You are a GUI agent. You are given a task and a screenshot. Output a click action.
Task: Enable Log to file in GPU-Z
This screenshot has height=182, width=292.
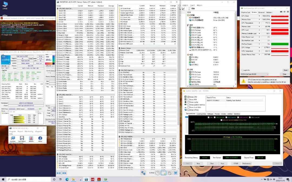point(242,70)
